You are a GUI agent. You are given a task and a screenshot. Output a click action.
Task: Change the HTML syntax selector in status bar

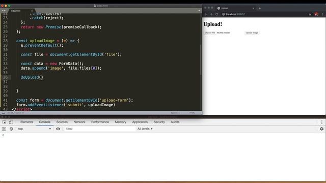tap(192, 113)
